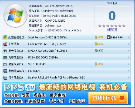135x108 pixels.
Task: Open the 立即打分 link
Action: coord(112,30)
